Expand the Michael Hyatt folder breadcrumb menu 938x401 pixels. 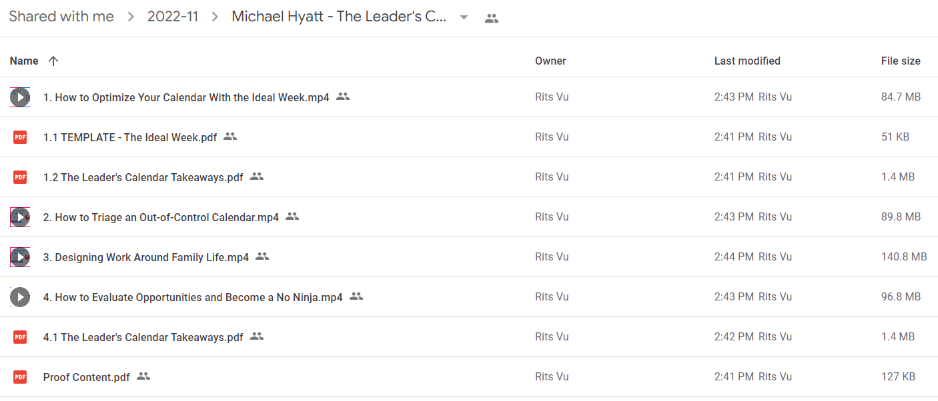pos(339,17)
